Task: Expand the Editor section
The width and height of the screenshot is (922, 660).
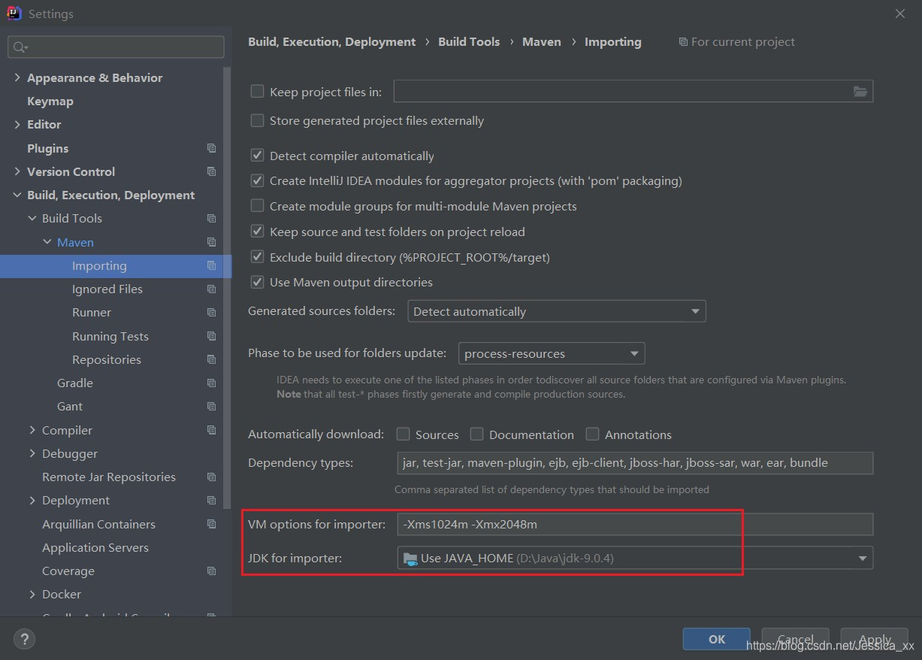Action: 17,124
